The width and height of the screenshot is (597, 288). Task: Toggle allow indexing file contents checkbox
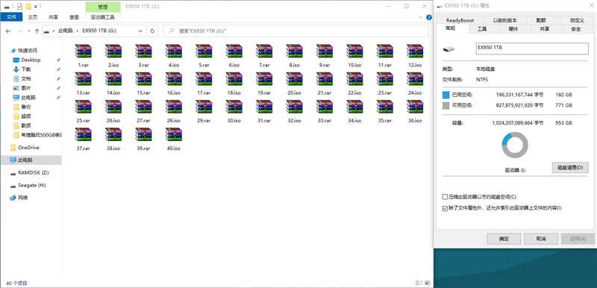(x=444, y=208)
